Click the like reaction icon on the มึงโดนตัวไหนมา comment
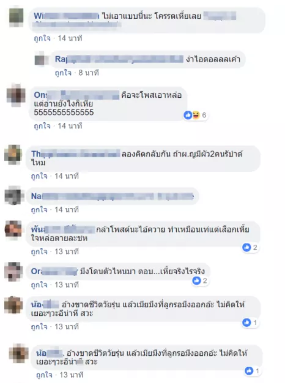This screenshot has width=285, height=383. tap(197, 281)
